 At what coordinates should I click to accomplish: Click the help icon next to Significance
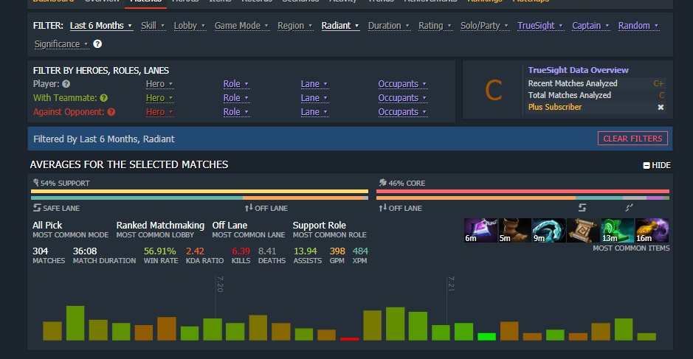(97, 44)
